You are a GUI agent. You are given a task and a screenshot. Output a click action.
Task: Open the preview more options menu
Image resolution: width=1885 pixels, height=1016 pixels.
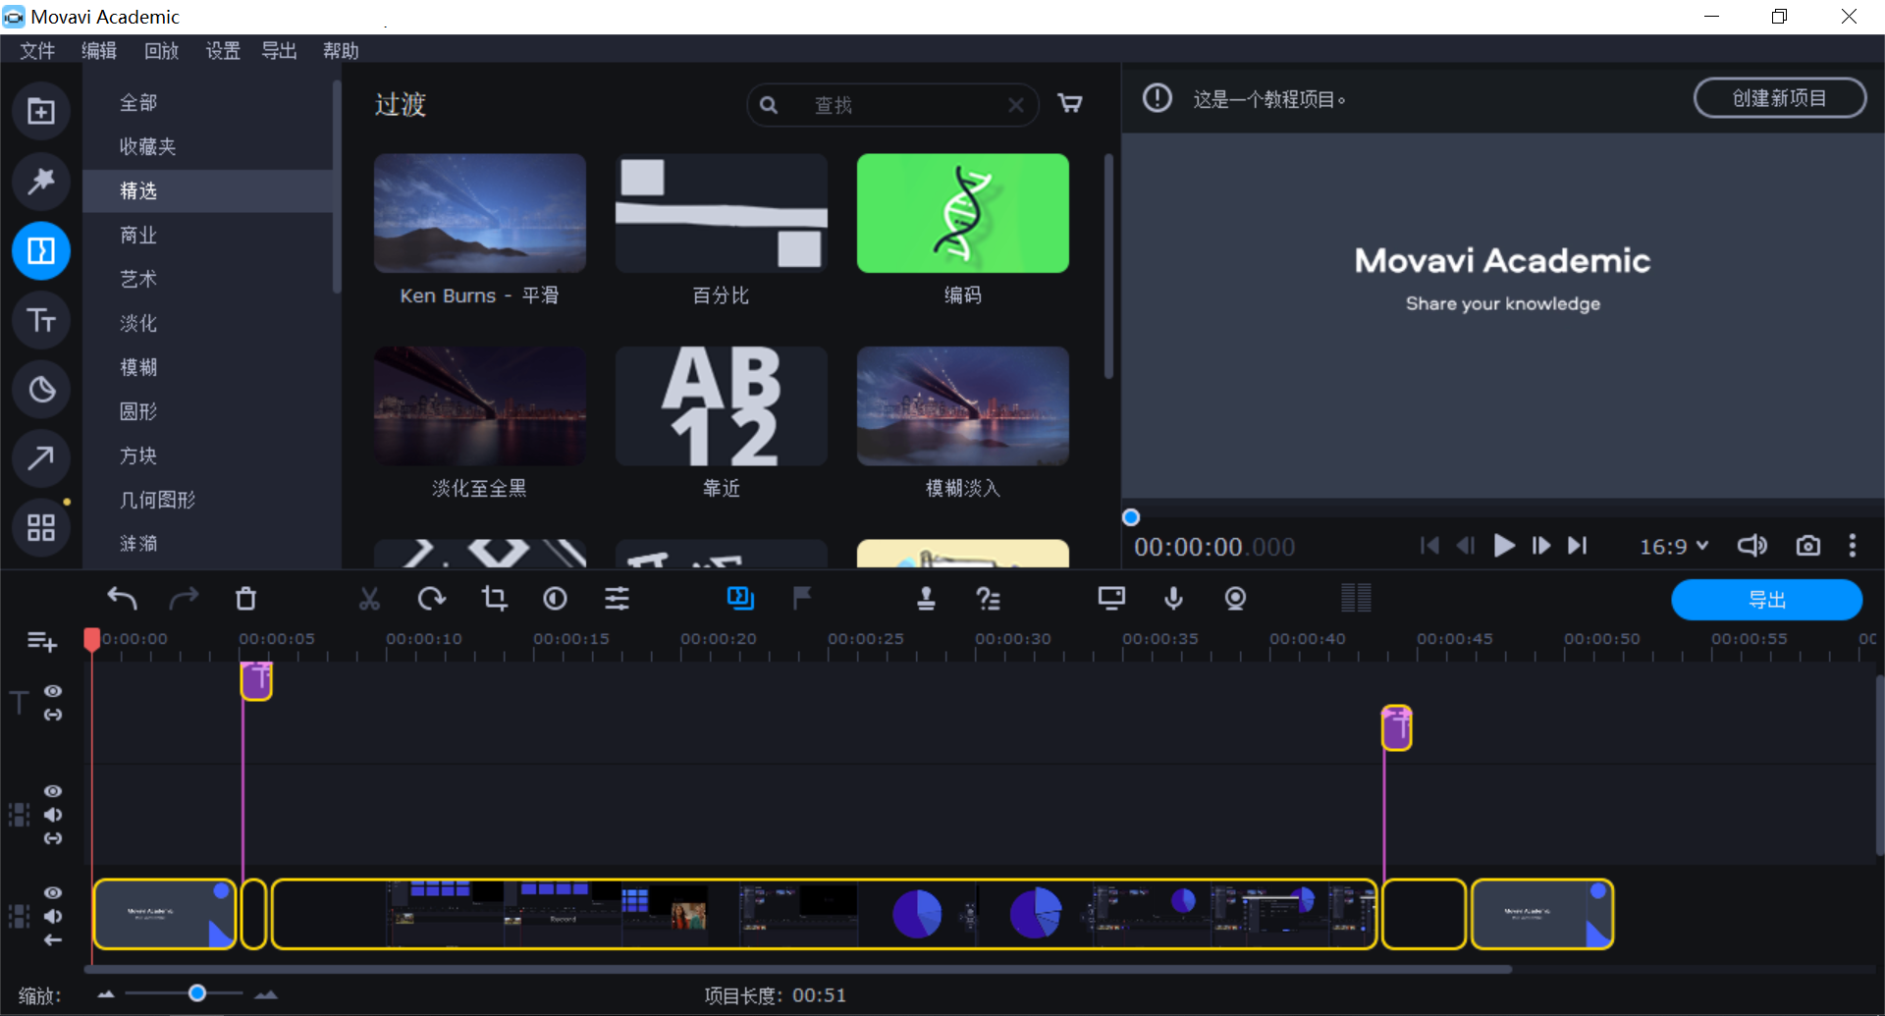point(1853,546)
